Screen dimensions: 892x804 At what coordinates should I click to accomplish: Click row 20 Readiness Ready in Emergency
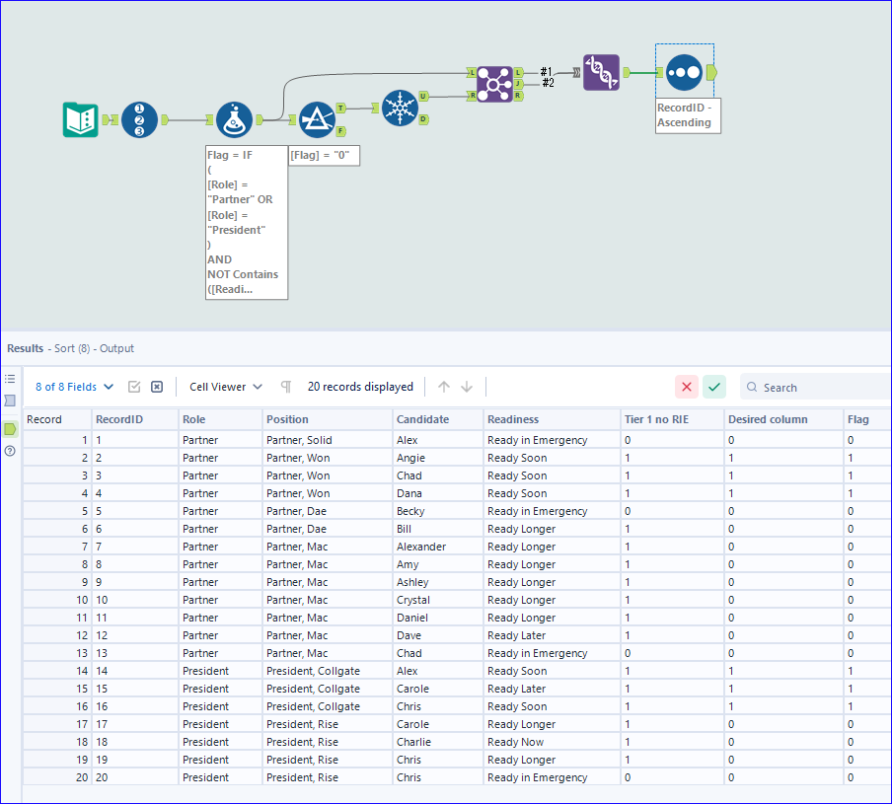pos(552,777)
